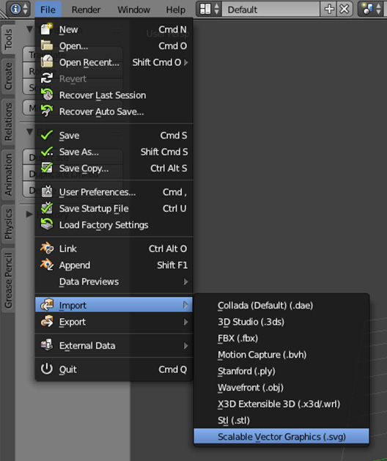The height and width of the screenshot is (461, 387).
Task: Add a new screen layout with plus button
Action: (x=329, y=9)
